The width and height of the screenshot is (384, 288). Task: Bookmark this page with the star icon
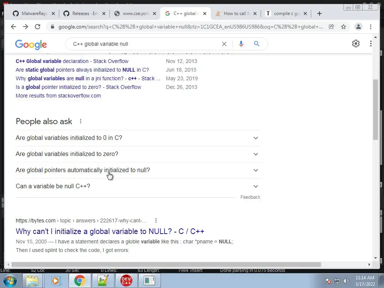pyautogui.click(x=343, y=27)
